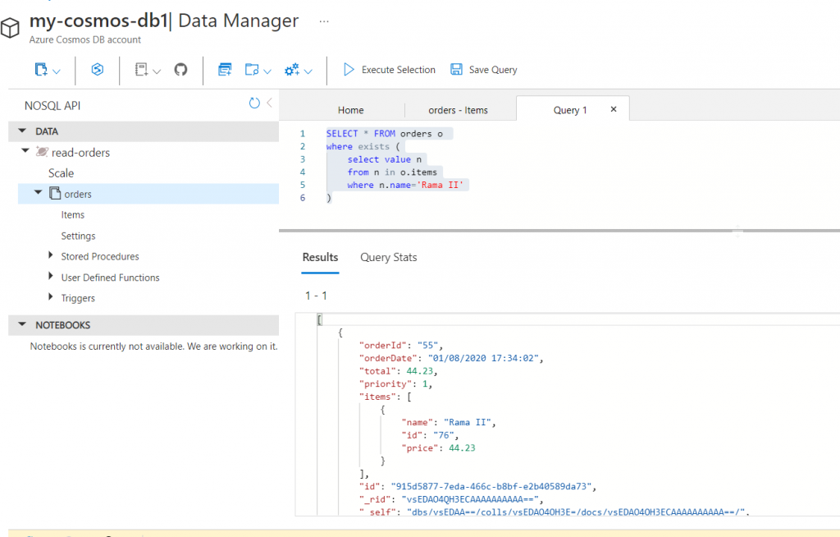Click the New SQL Query icon

[224, 71]
